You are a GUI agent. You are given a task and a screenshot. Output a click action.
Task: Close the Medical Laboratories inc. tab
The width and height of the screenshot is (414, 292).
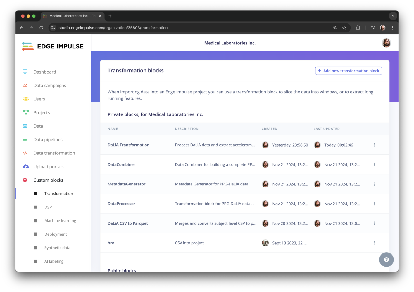pyautogui.click(x=100, y=16)
